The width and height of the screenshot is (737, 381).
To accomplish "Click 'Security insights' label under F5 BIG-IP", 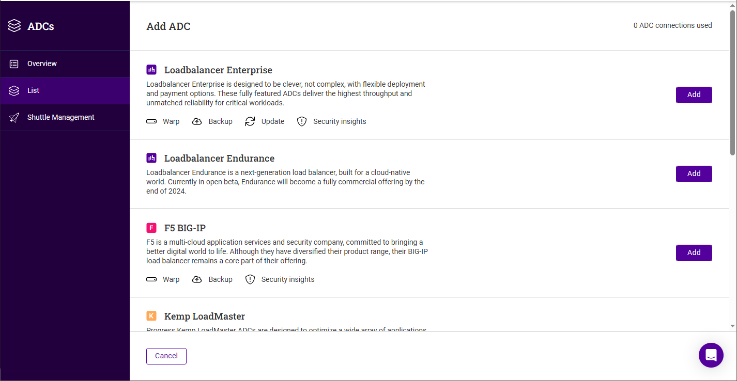I will tap(288, 279).
